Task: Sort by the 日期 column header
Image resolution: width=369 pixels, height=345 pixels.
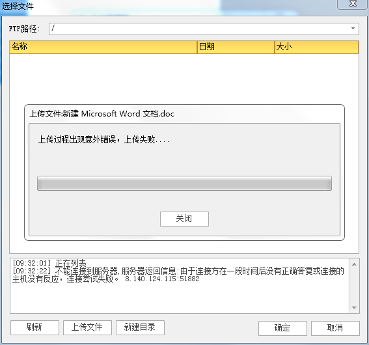Action: [236, 47]
